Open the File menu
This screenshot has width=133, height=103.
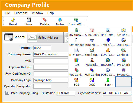7,13
